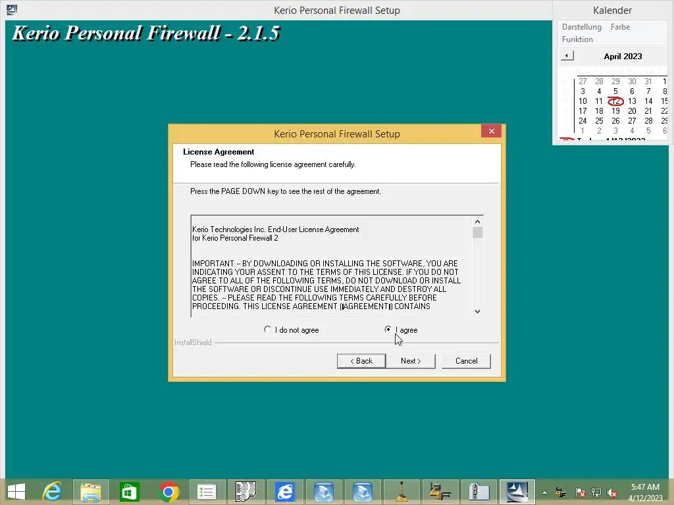Image resolution: width=674 pixels, height=505 pixels.
Task: Select date 25 in the calendar
Action: 599,121
